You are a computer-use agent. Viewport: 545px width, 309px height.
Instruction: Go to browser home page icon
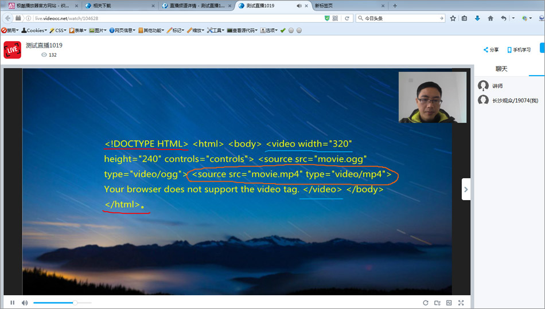pyautogui.click(x=490, y=18)
